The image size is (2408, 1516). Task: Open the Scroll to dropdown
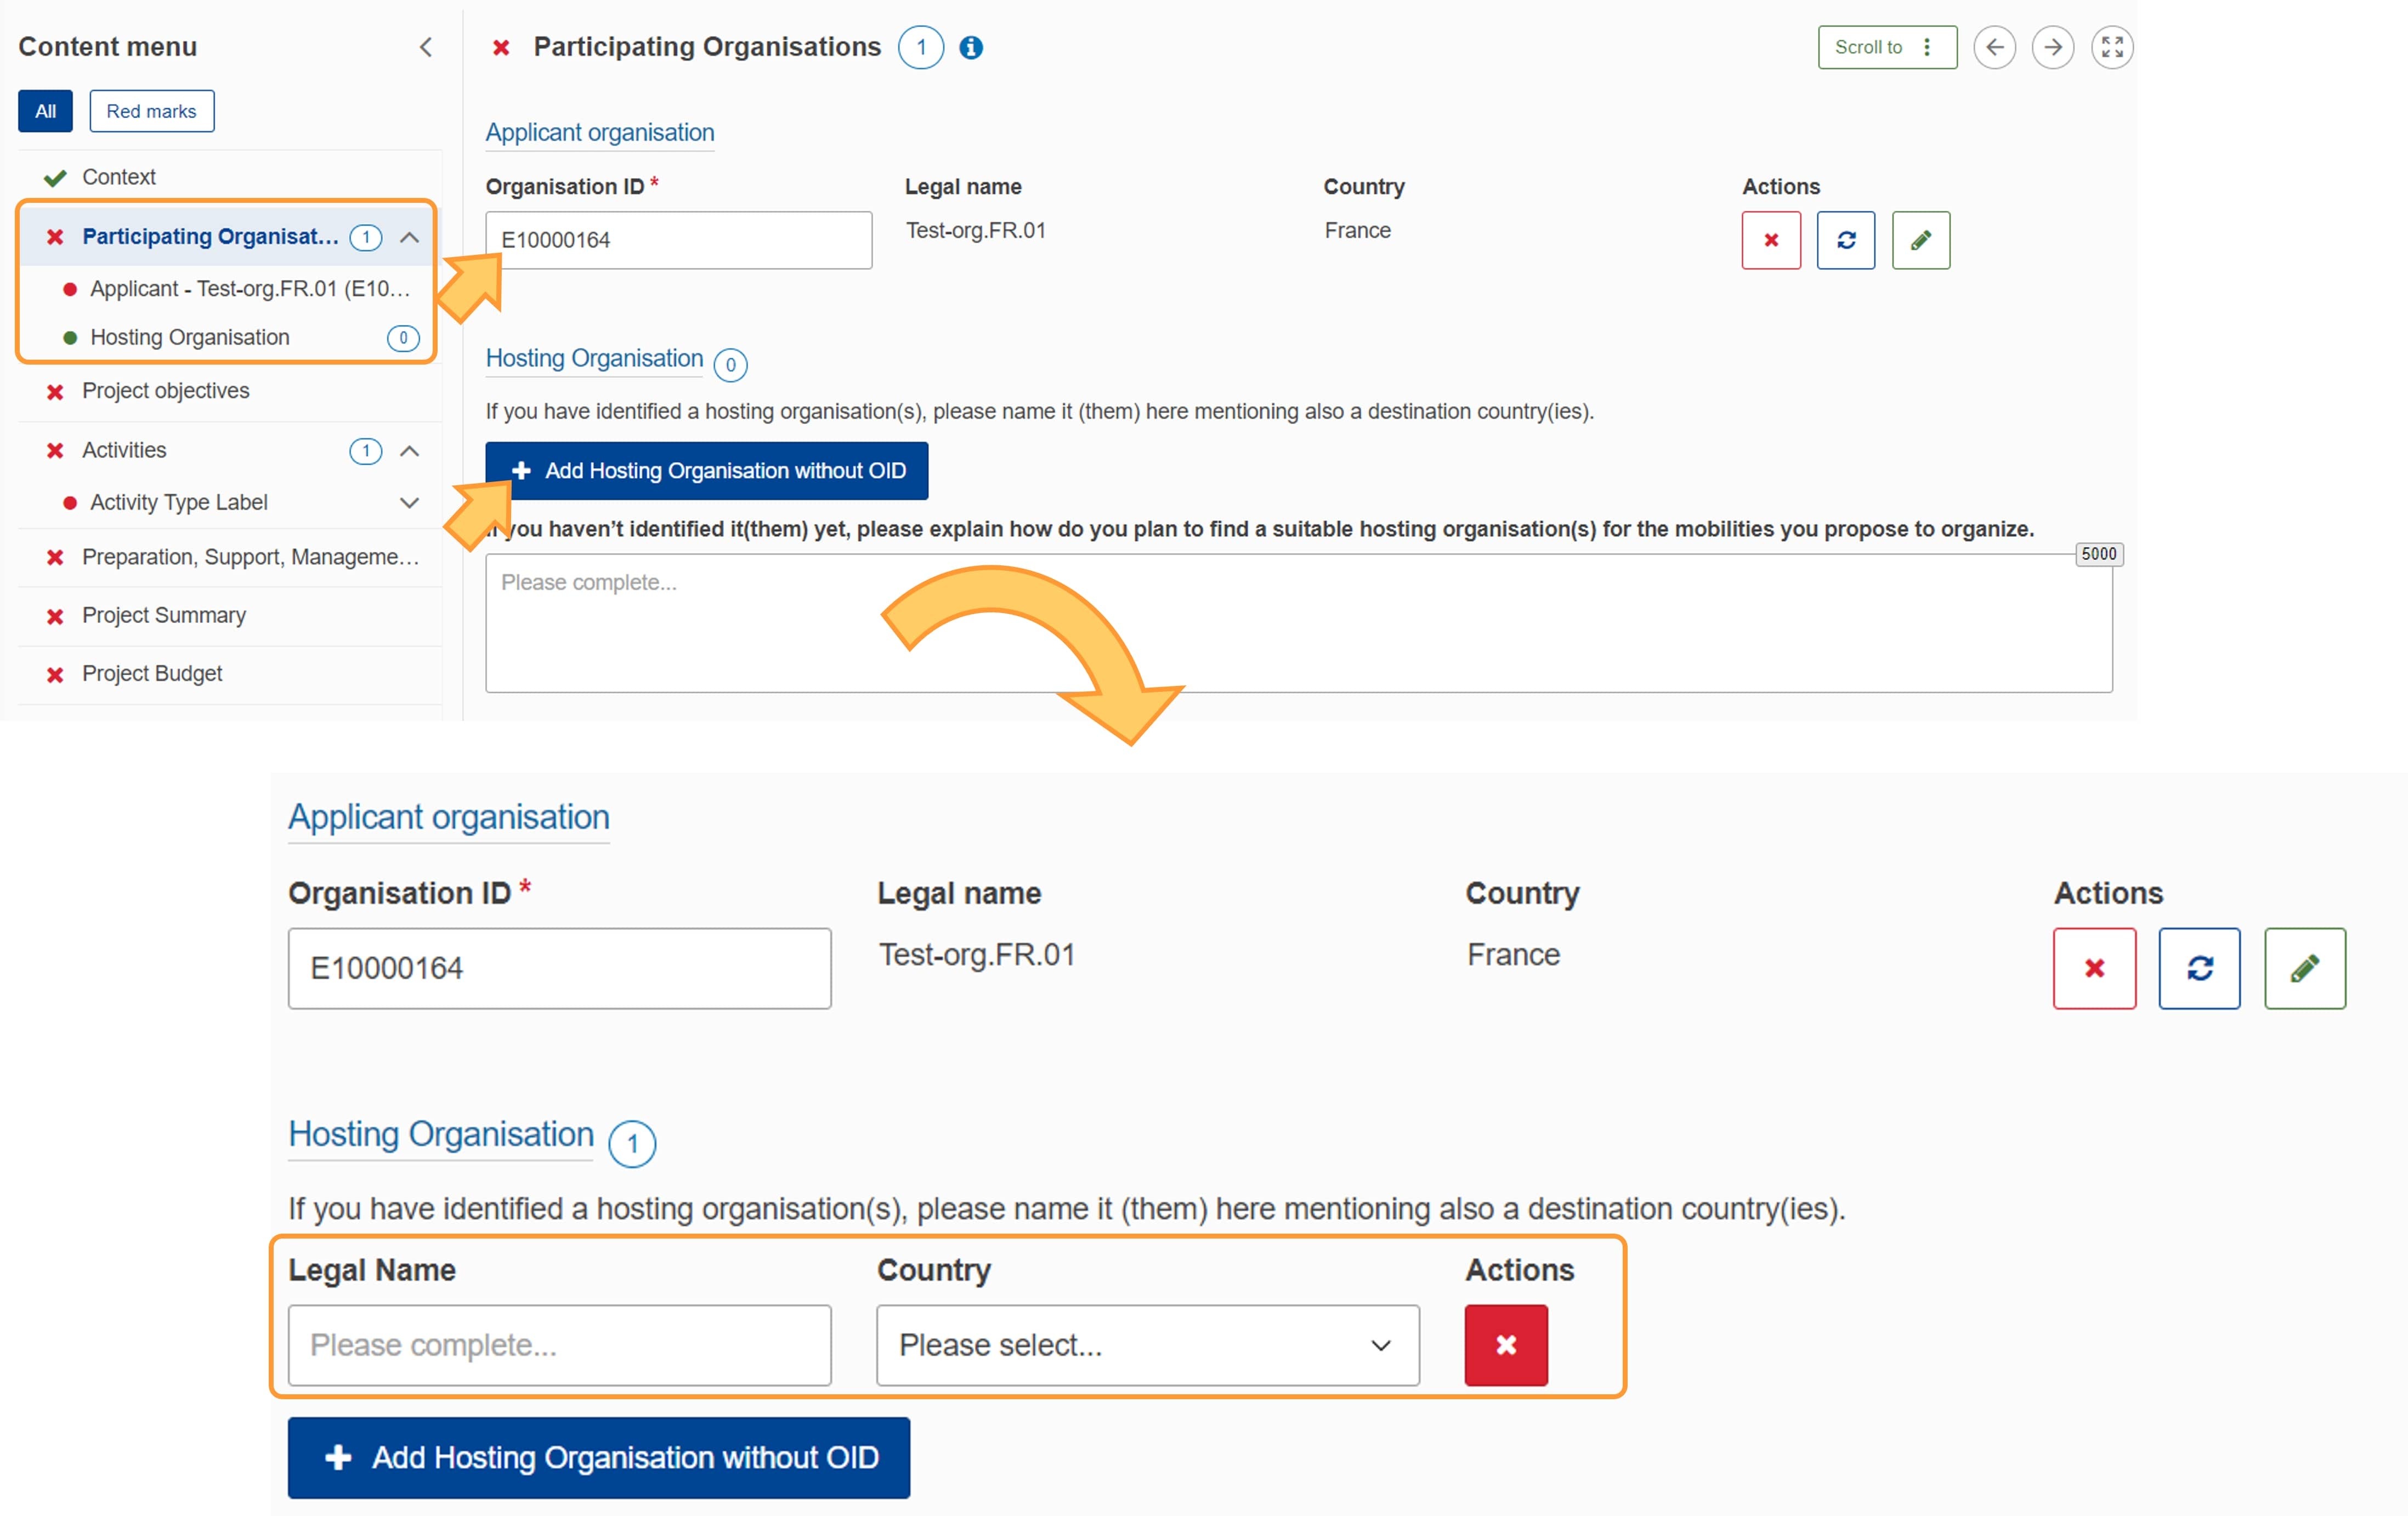point(1887,47)
